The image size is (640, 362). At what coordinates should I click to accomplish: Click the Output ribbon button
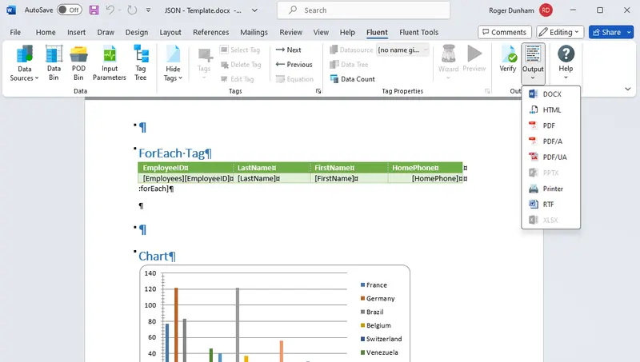(x=533, y=63)
